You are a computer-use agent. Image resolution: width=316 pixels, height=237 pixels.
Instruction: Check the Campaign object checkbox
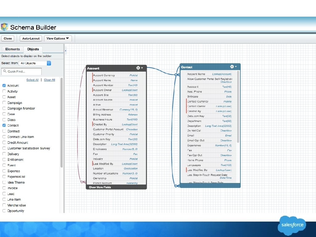click(4, 102)
